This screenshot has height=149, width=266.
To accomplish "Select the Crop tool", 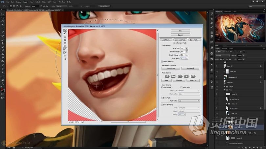I will point(3,28).
